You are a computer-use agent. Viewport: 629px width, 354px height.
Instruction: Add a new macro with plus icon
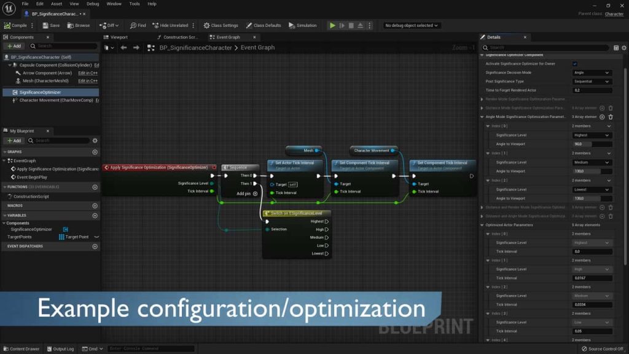click(x=95, y=205)
